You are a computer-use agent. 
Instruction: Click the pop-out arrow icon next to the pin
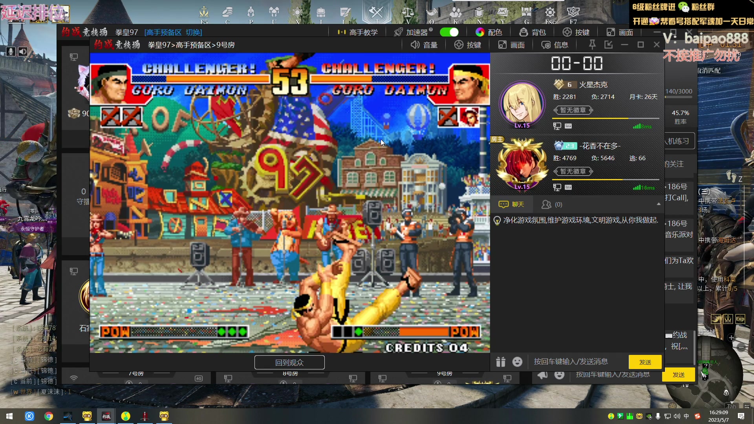(x=608, y=45)
